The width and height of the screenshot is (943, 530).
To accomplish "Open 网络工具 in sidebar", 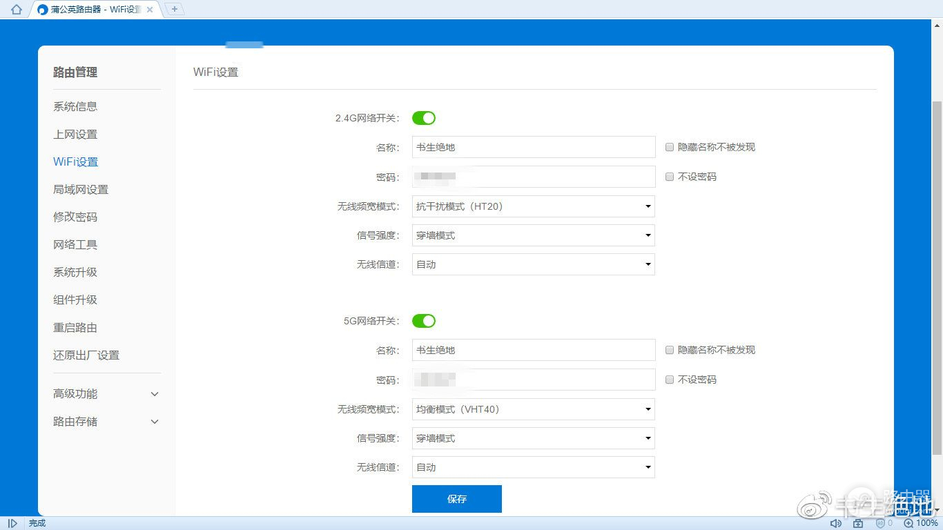I will tap(75, 244).
